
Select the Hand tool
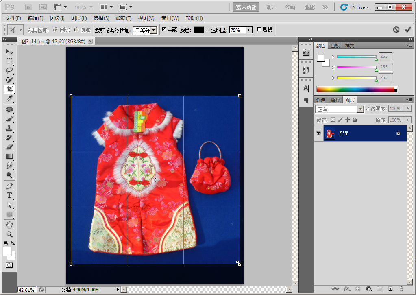(x=9, y=225)
